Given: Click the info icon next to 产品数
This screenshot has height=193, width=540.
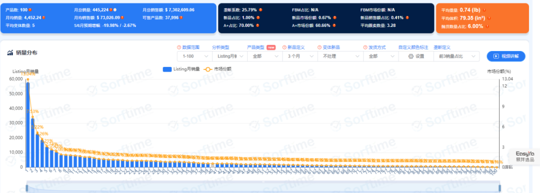Looking at the screenshot, I should click(30, 10).
